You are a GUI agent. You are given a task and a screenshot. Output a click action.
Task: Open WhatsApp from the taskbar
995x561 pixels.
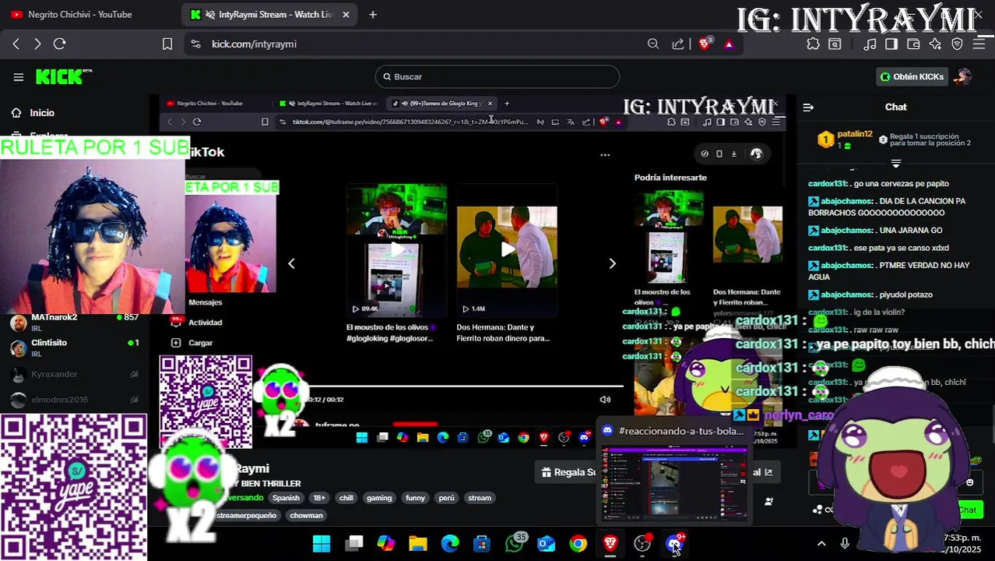tap(515, 544)
